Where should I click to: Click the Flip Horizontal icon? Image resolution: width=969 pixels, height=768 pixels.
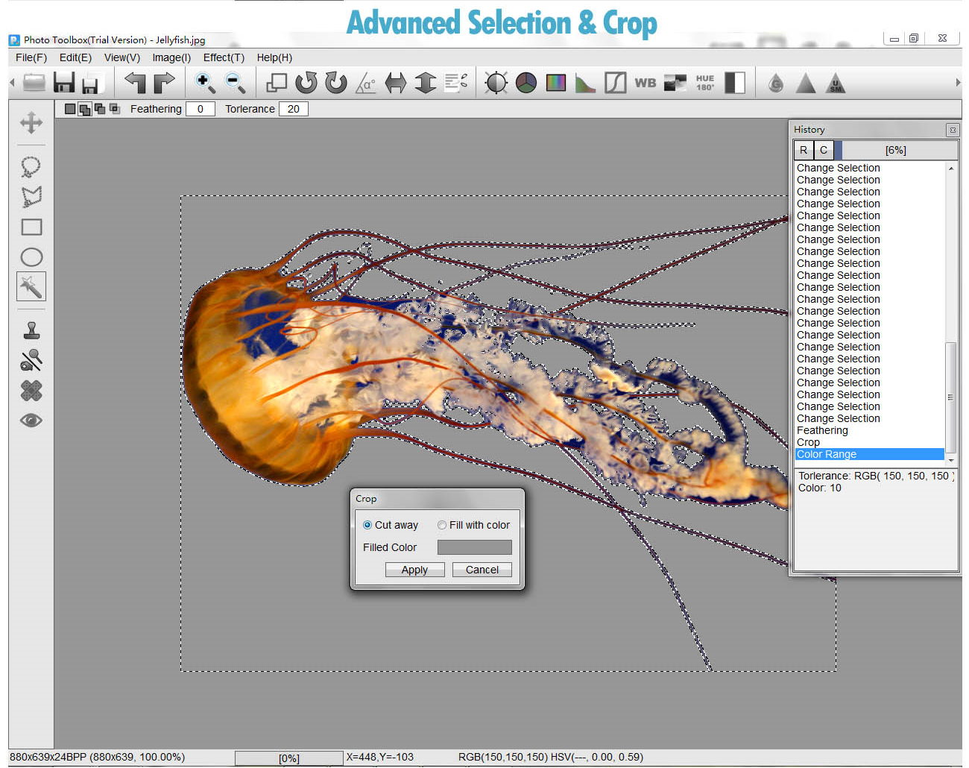pos(396,83)
